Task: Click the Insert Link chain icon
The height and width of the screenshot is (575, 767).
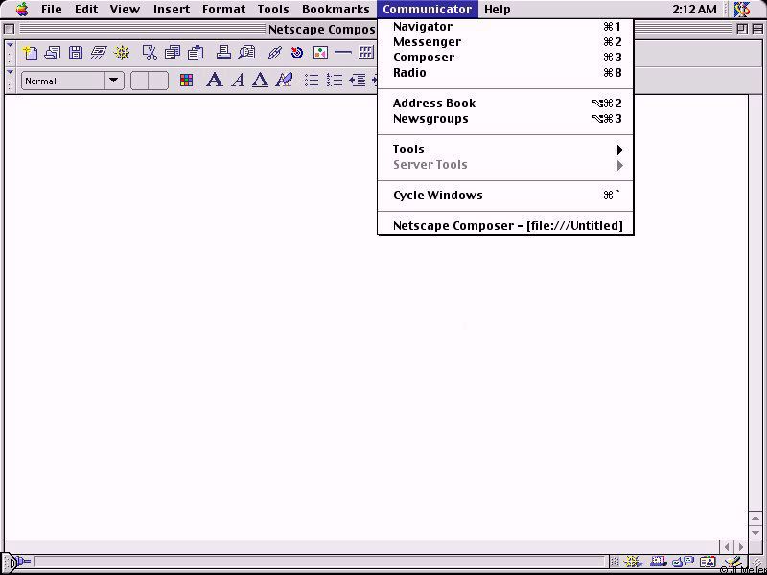Action: point(275,54)
